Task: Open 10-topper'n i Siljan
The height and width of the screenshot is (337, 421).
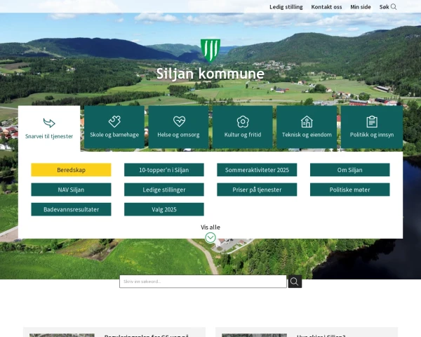Action: point(164,170)
